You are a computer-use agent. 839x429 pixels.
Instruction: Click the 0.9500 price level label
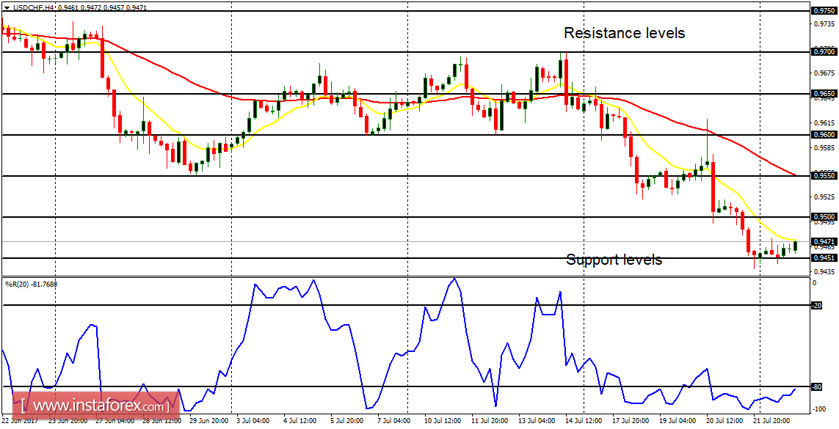pos(824,217)
